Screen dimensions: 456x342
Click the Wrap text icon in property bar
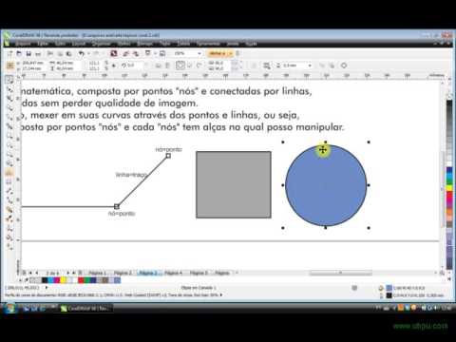tap(267, 66)
